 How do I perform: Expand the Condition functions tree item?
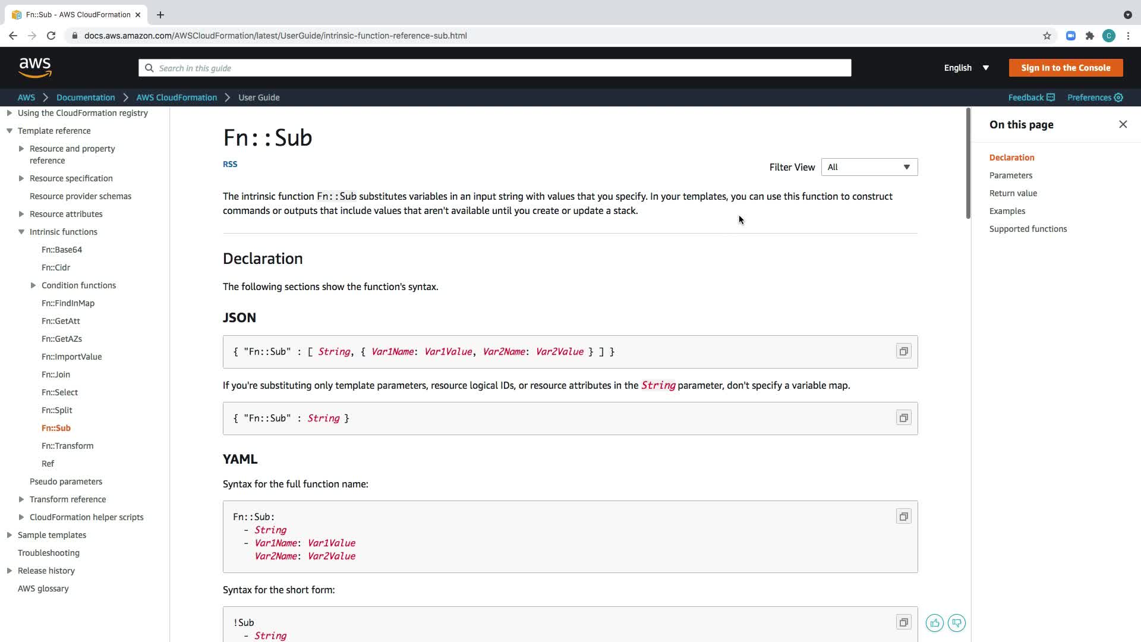(x=33, y=285)
